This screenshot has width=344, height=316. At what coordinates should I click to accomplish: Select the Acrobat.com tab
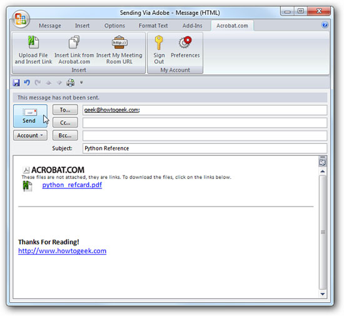232,26
